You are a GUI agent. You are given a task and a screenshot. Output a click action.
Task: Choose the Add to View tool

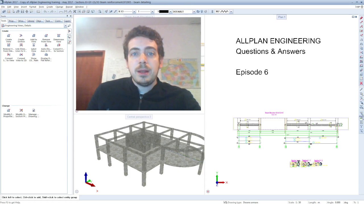tap(34, 38)
